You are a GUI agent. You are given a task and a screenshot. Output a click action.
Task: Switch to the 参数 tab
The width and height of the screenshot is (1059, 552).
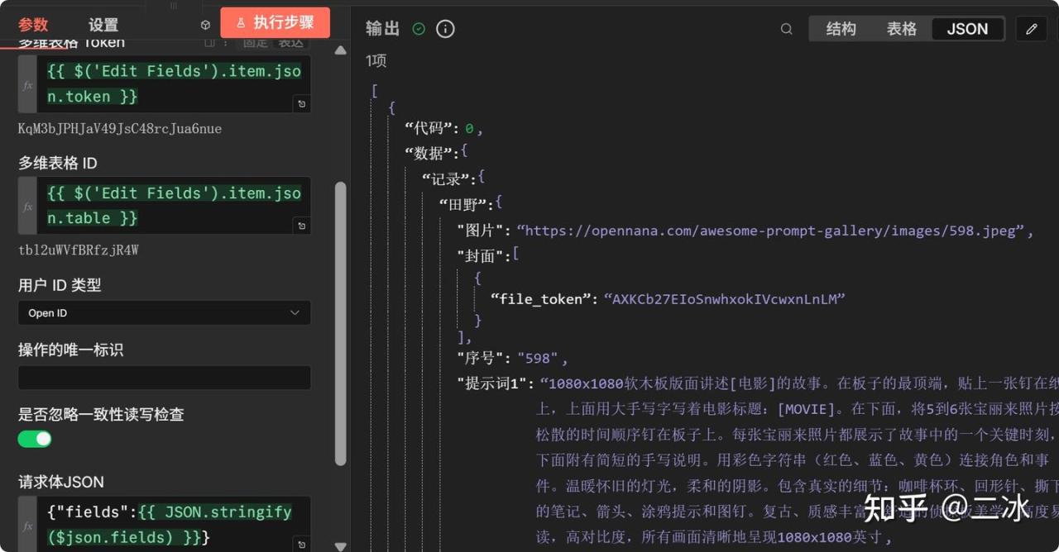click(x=33, y=25)
